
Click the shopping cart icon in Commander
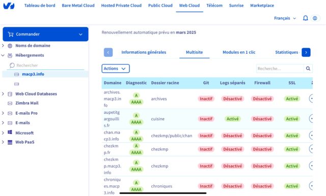pos(10,34)
